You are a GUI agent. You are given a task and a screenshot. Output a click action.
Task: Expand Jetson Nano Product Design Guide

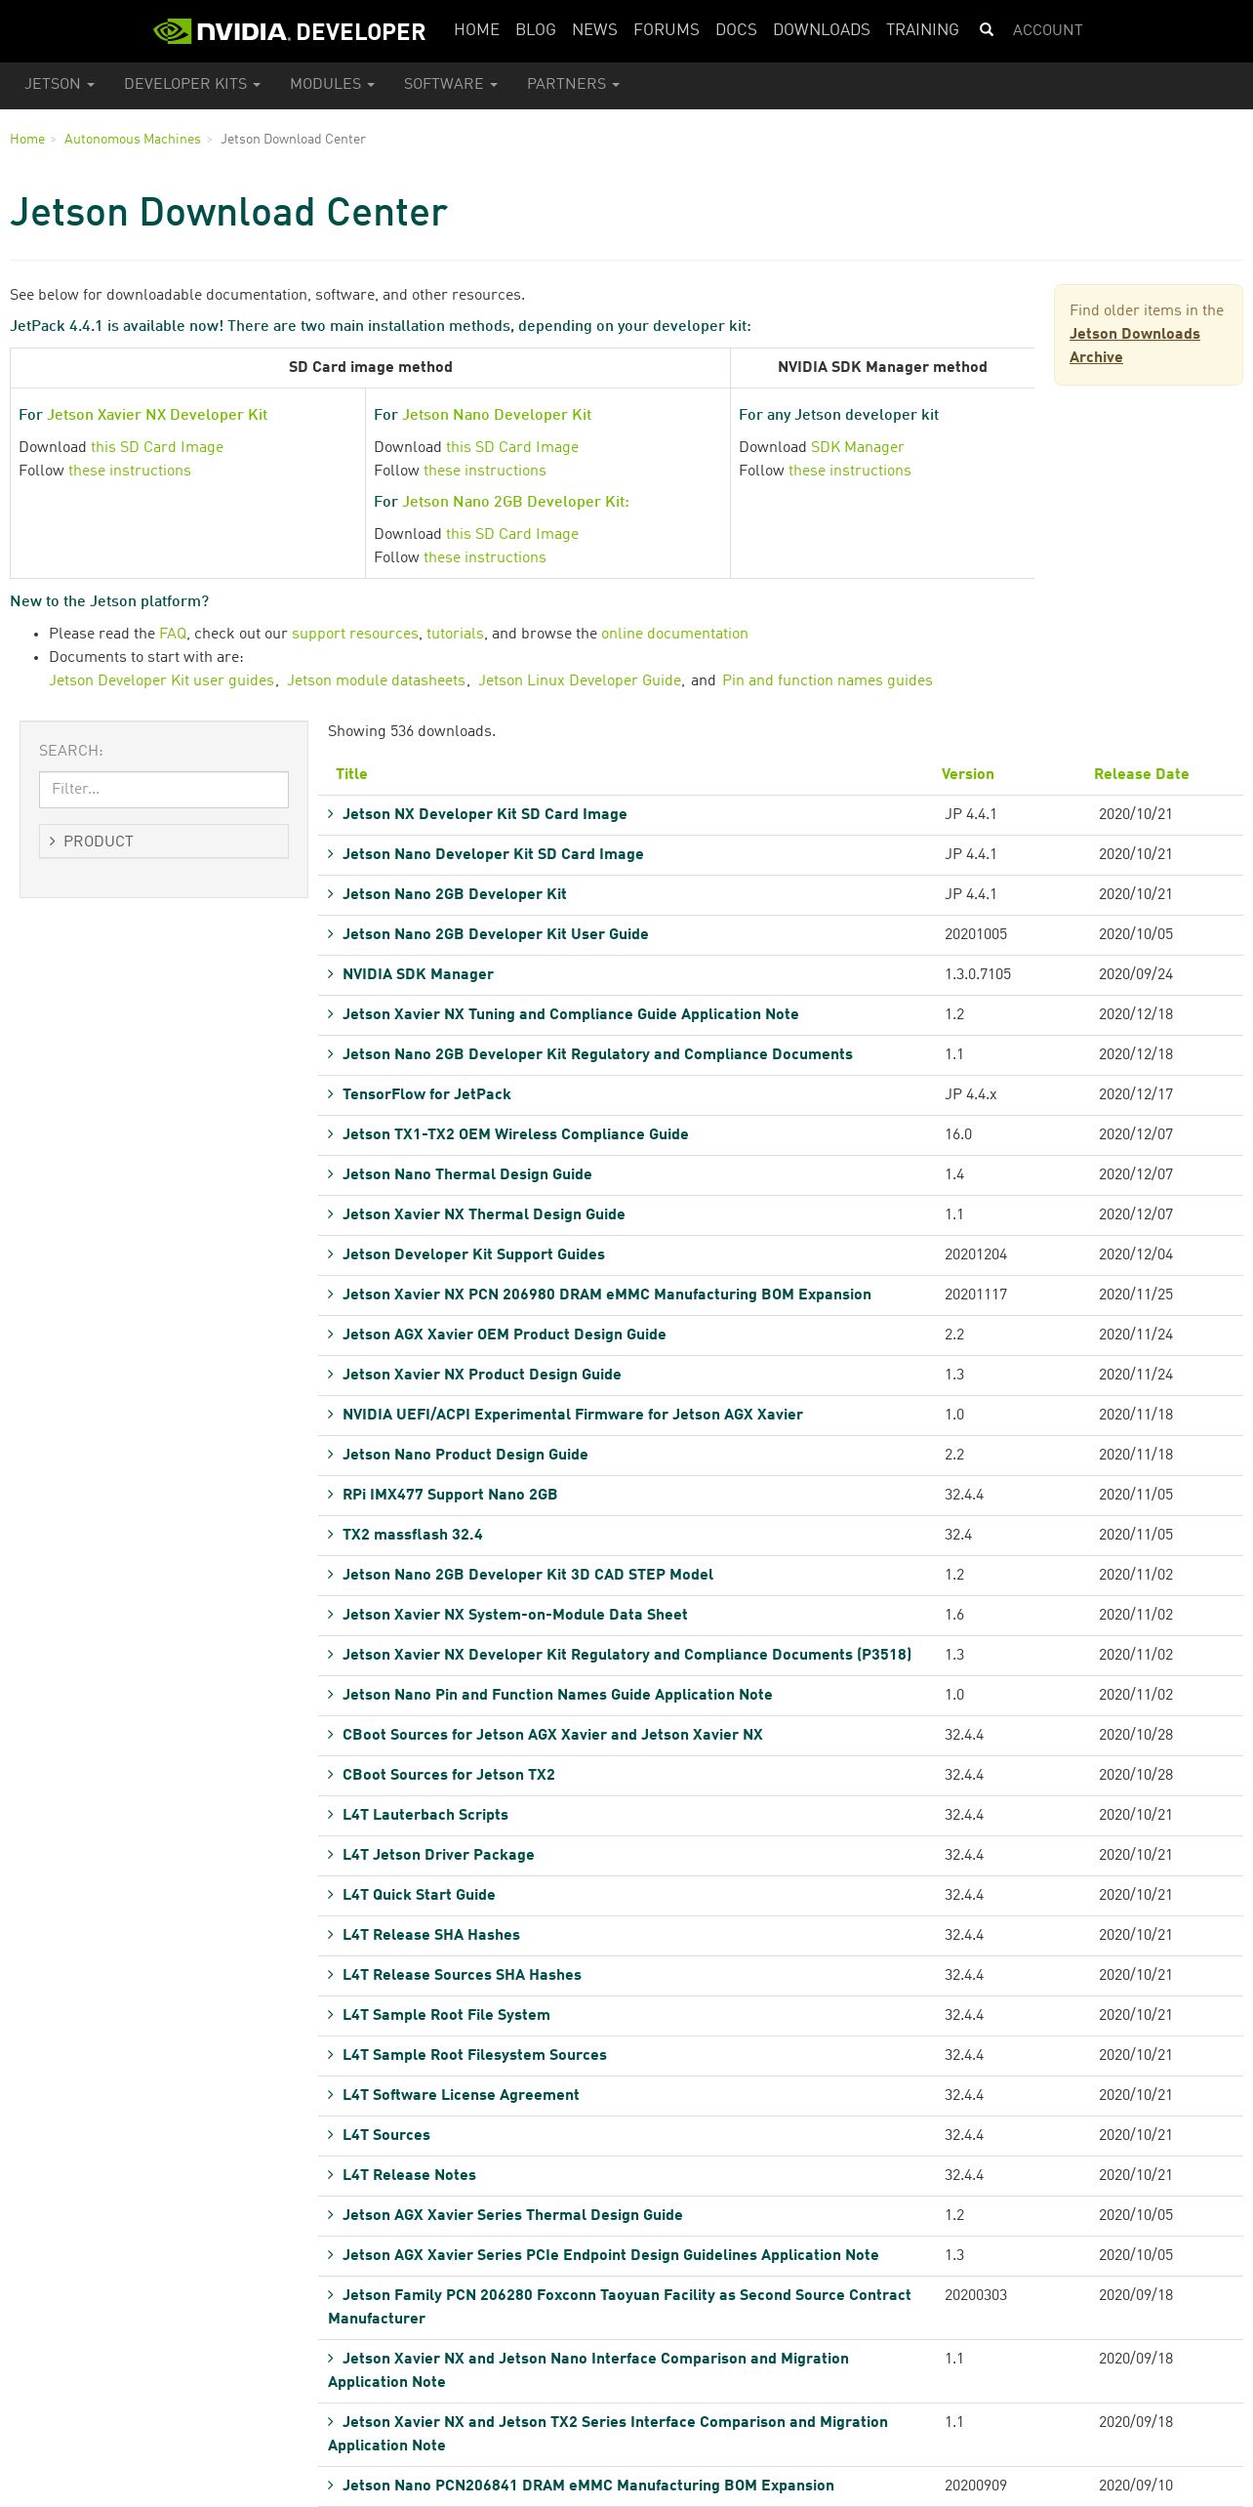pyautogui.click(x=465, y=1455)
